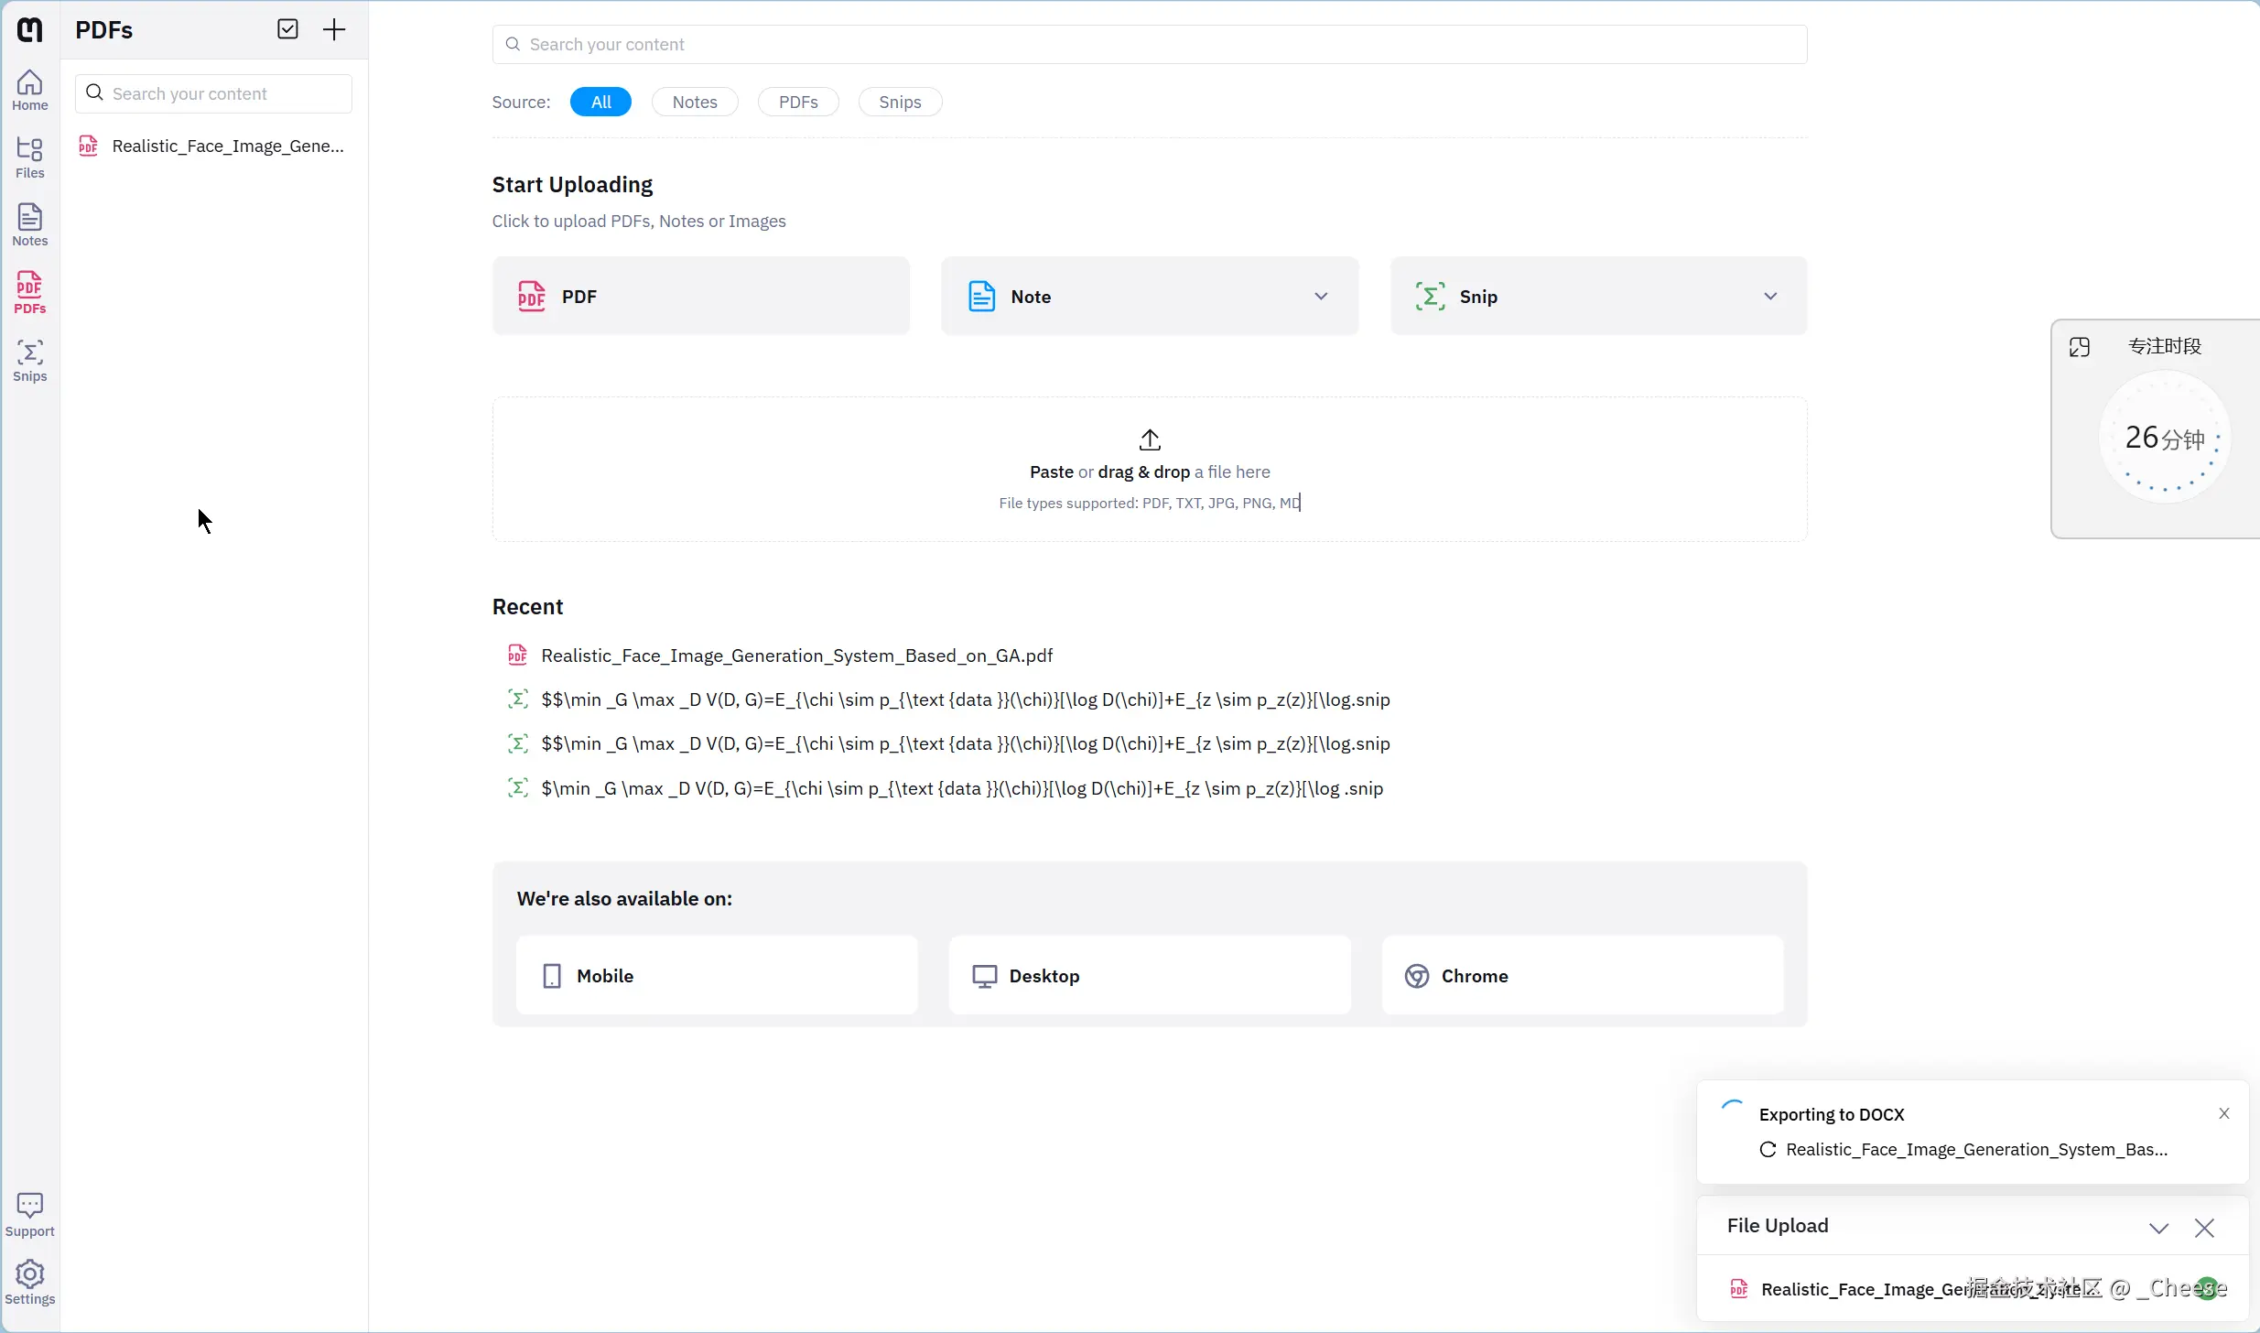
Task: Click the Mathpix logo icon
Action: click(29, 29)
